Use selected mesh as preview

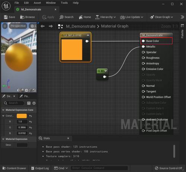tap(34, 90)
